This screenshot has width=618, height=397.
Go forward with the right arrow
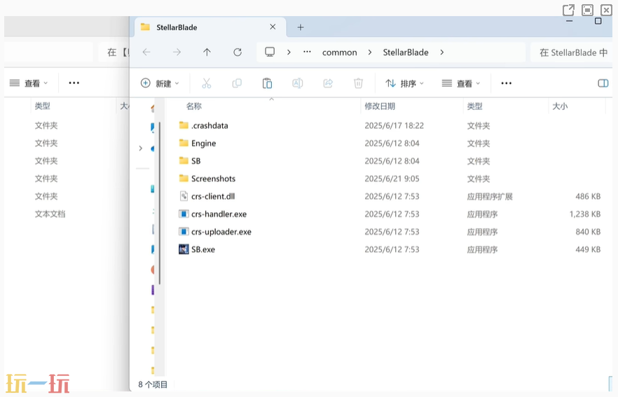pyautogui.click(x=177, y=52)
